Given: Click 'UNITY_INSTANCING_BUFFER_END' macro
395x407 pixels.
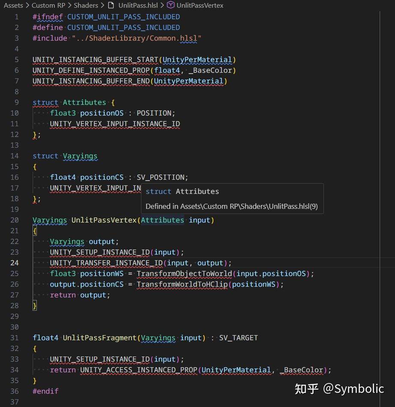Looking at the screenshot, I should (91, 81).
